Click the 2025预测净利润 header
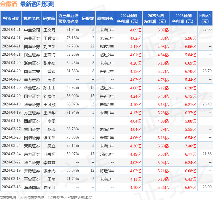The image size is (213, 200). click(x=156, y=19)
